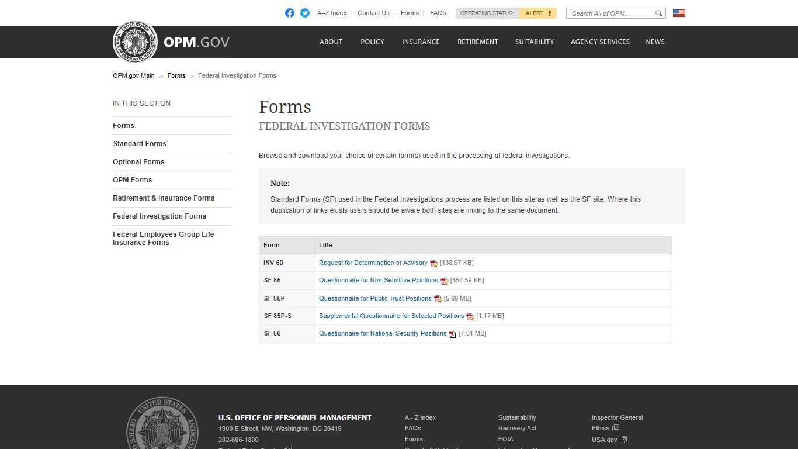Select Retirement & Insurance Forms sidebar link
This screenshot has width=798, height=449.
[x=164, y=198]
